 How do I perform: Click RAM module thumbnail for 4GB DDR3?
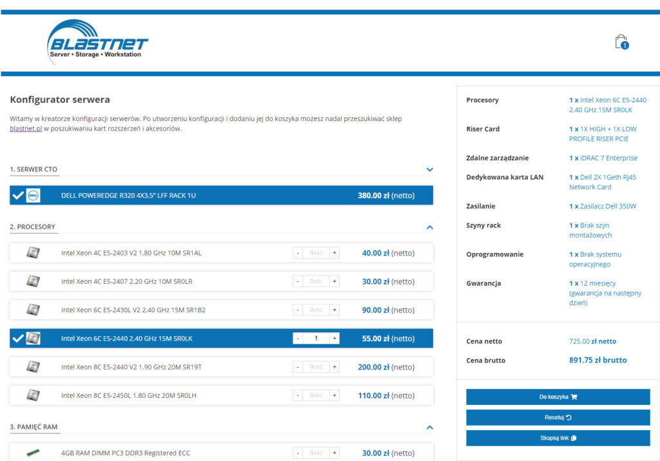click(34, 453)
